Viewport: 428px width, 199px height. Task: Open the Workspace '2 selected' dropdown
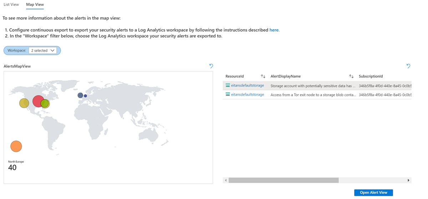[43, 51]
